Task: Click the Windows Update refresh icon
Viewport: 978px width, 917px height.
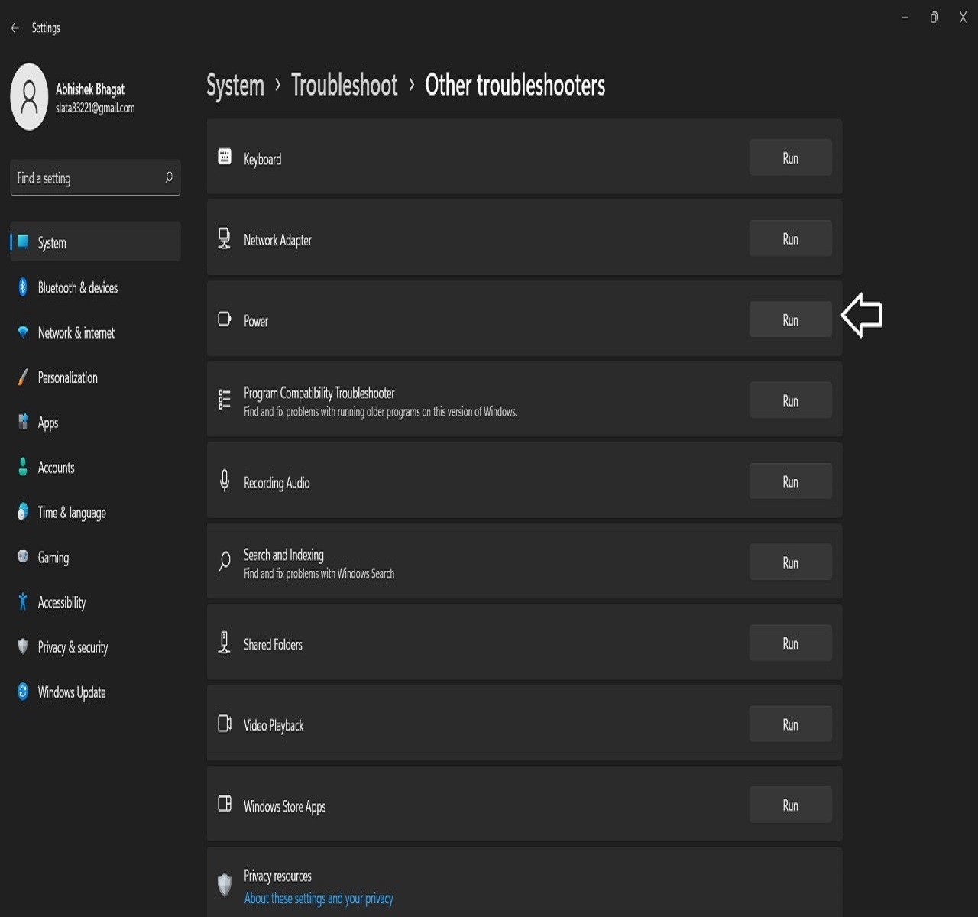Action: tap(23, 692)
